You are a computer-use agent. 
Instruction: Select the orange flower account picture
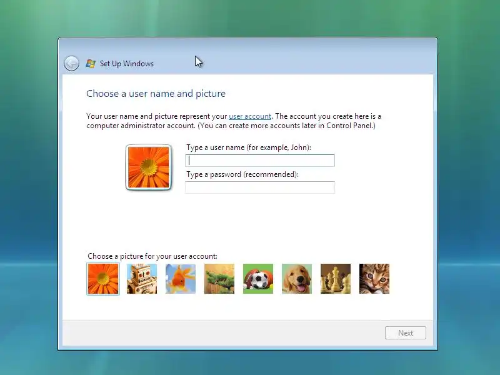[x=103, y=279]
